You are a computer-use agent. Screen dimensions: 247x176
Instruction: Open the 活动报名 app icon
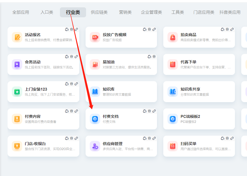[x=17, y=37]
